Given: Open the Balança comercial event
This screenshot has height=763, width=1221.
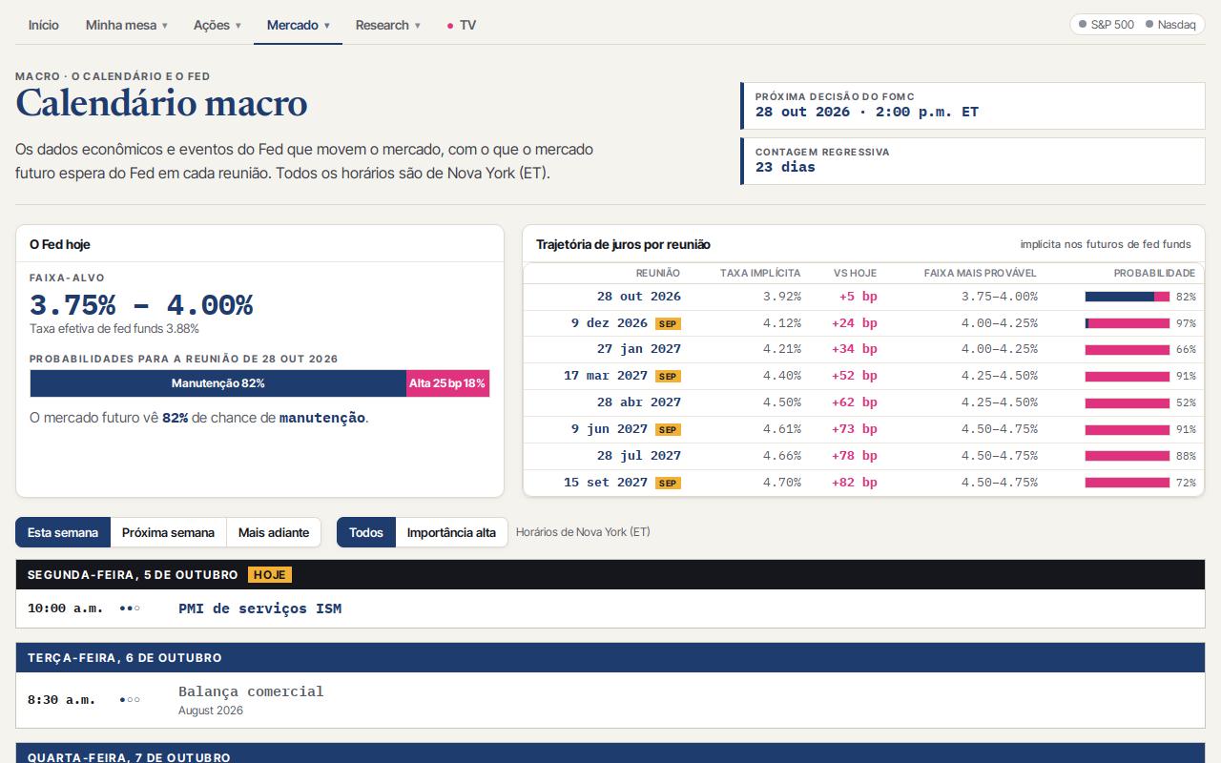Looking at the screenshot, I should coord(251,691).
